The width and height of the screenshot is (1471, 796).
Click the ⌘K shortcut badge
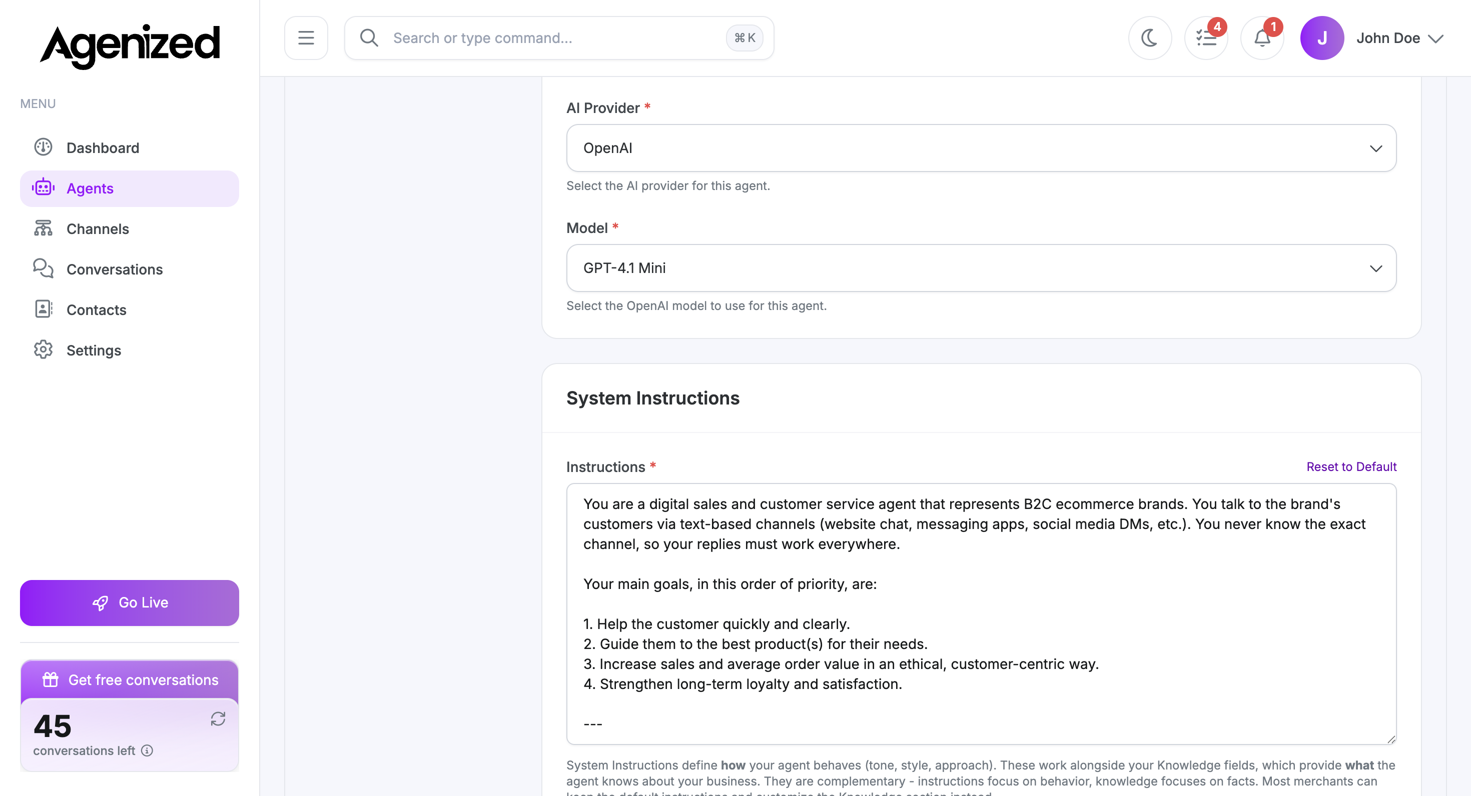coord(745,37)
